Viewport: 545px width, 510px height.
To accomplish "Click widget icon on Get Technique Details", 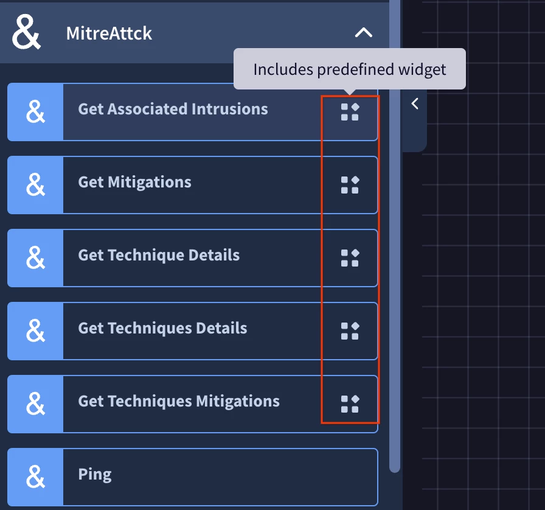I will 350,258.
